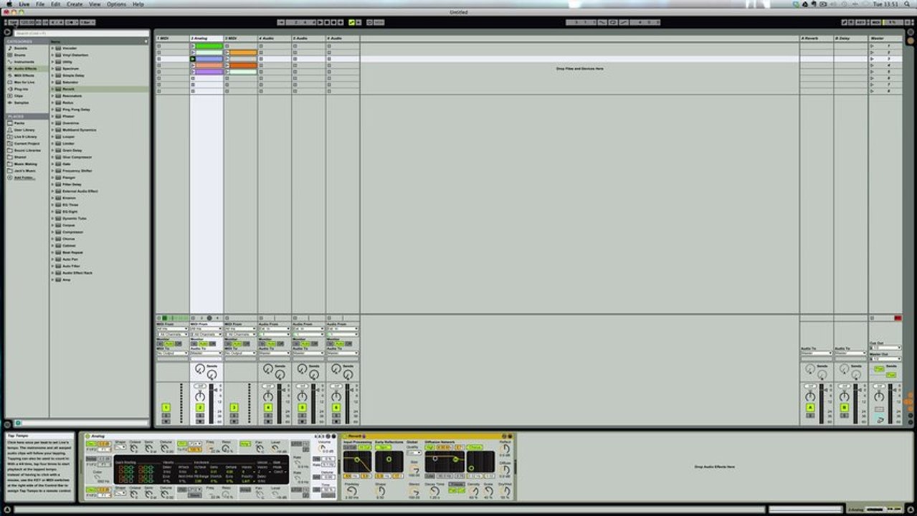Open the File menu

tap(40, 4)
